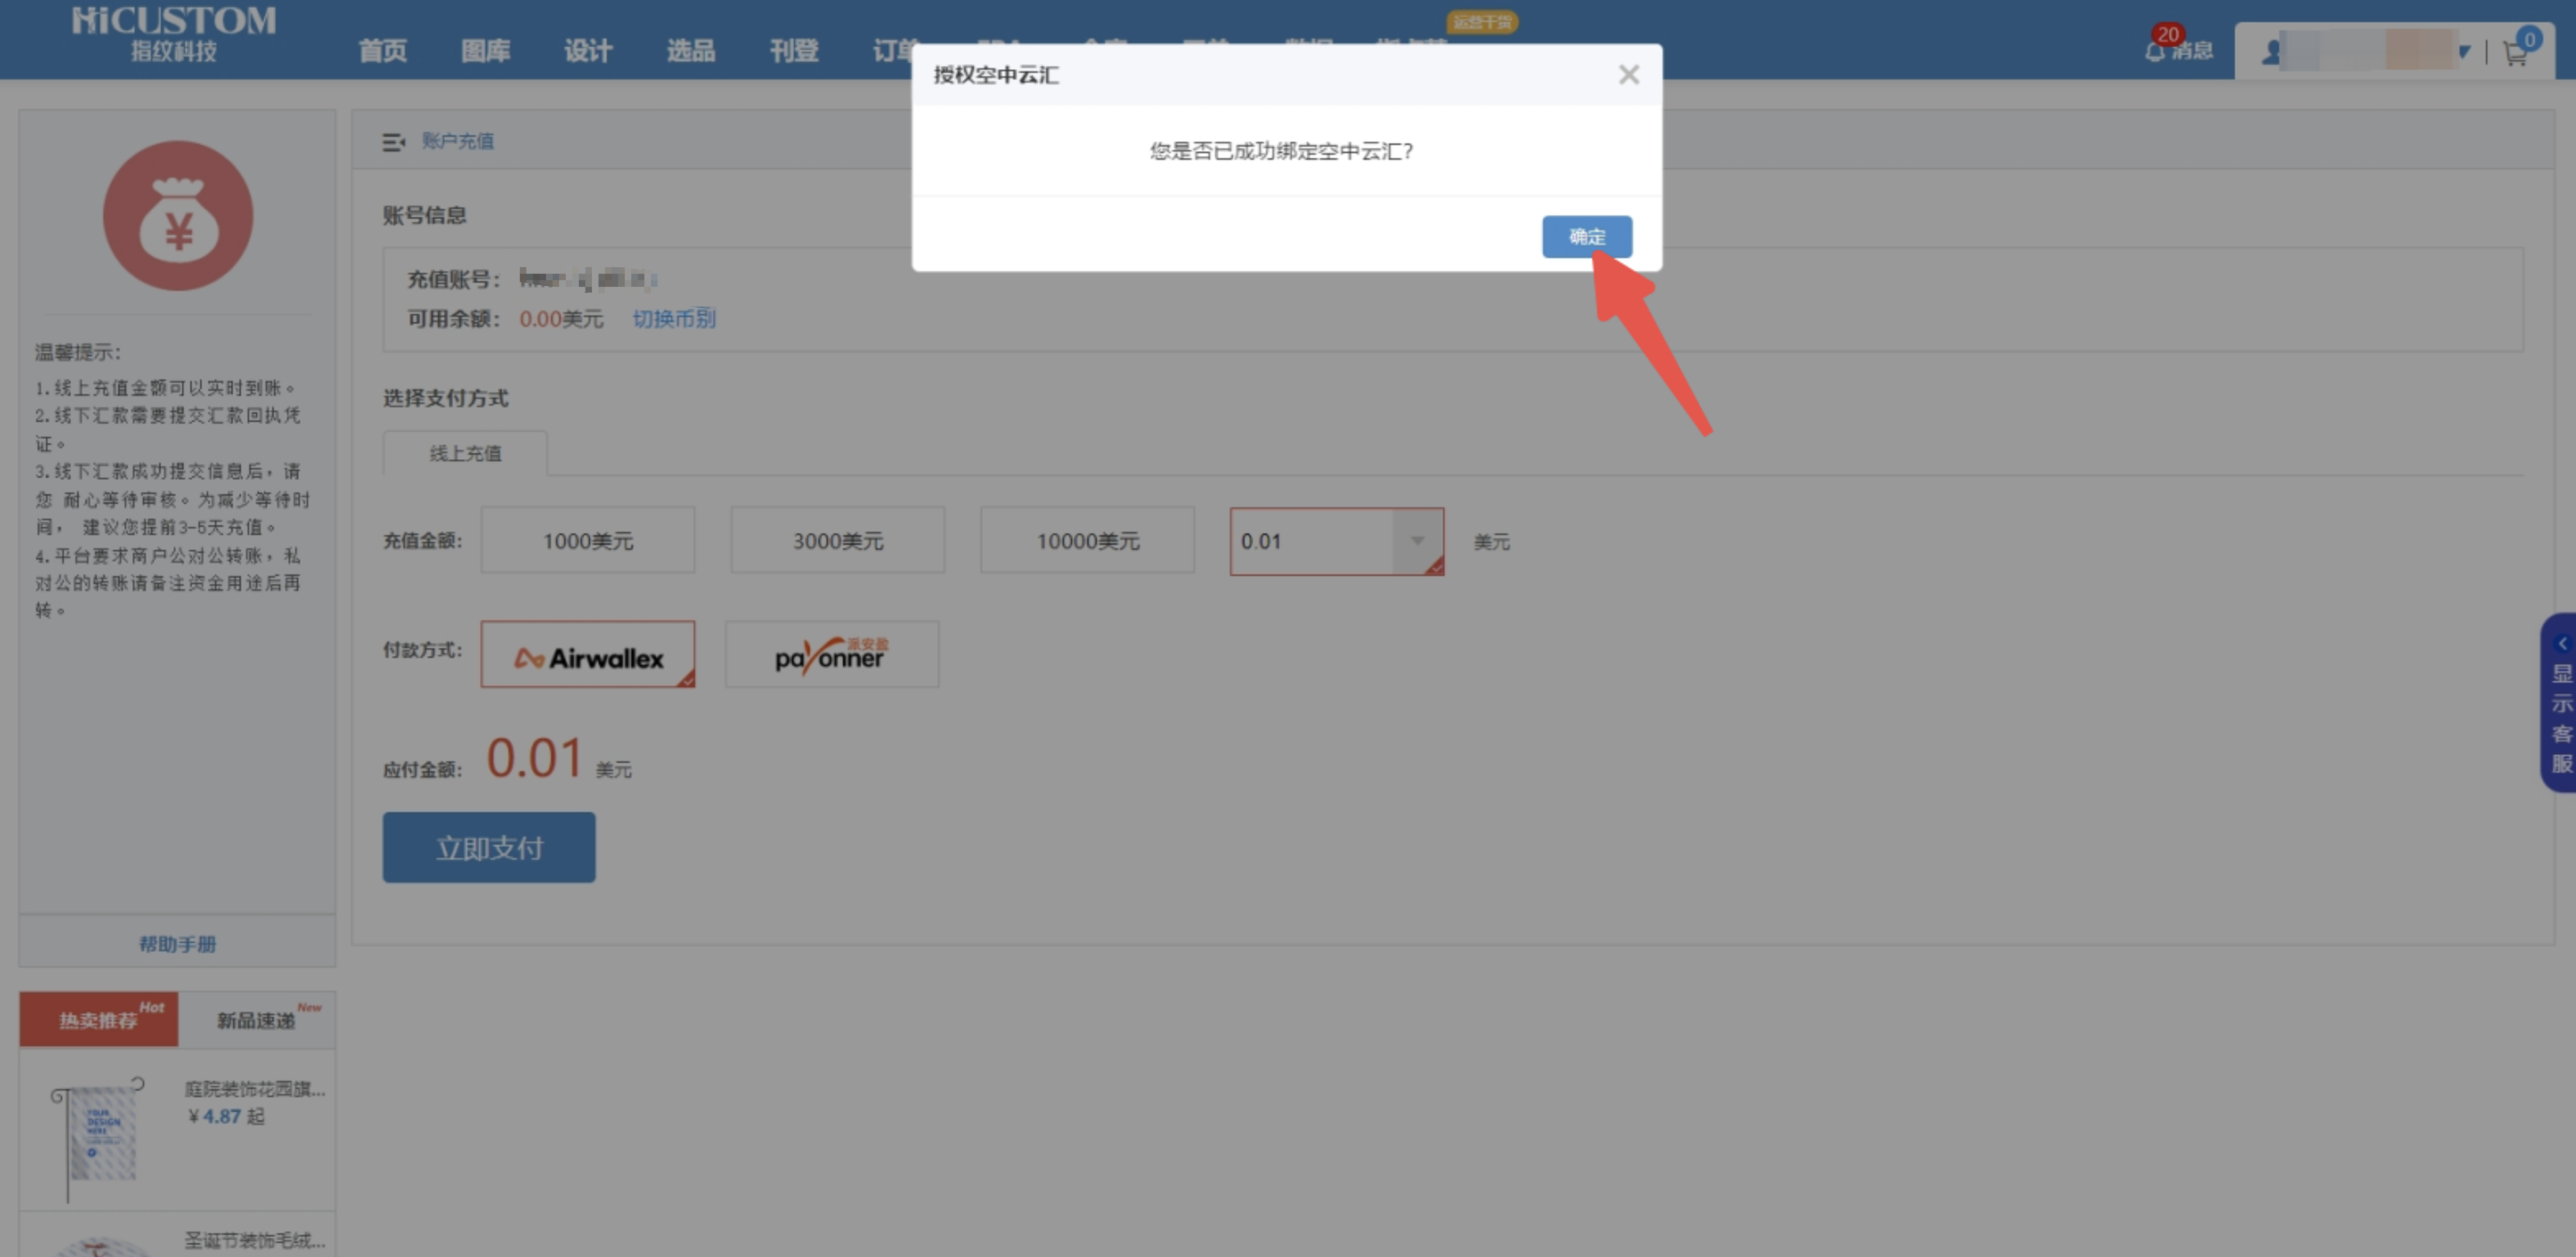Expand the custom amount dropdown arrow
This screenshot has height=1257, width=2576.
[1417, 541]
